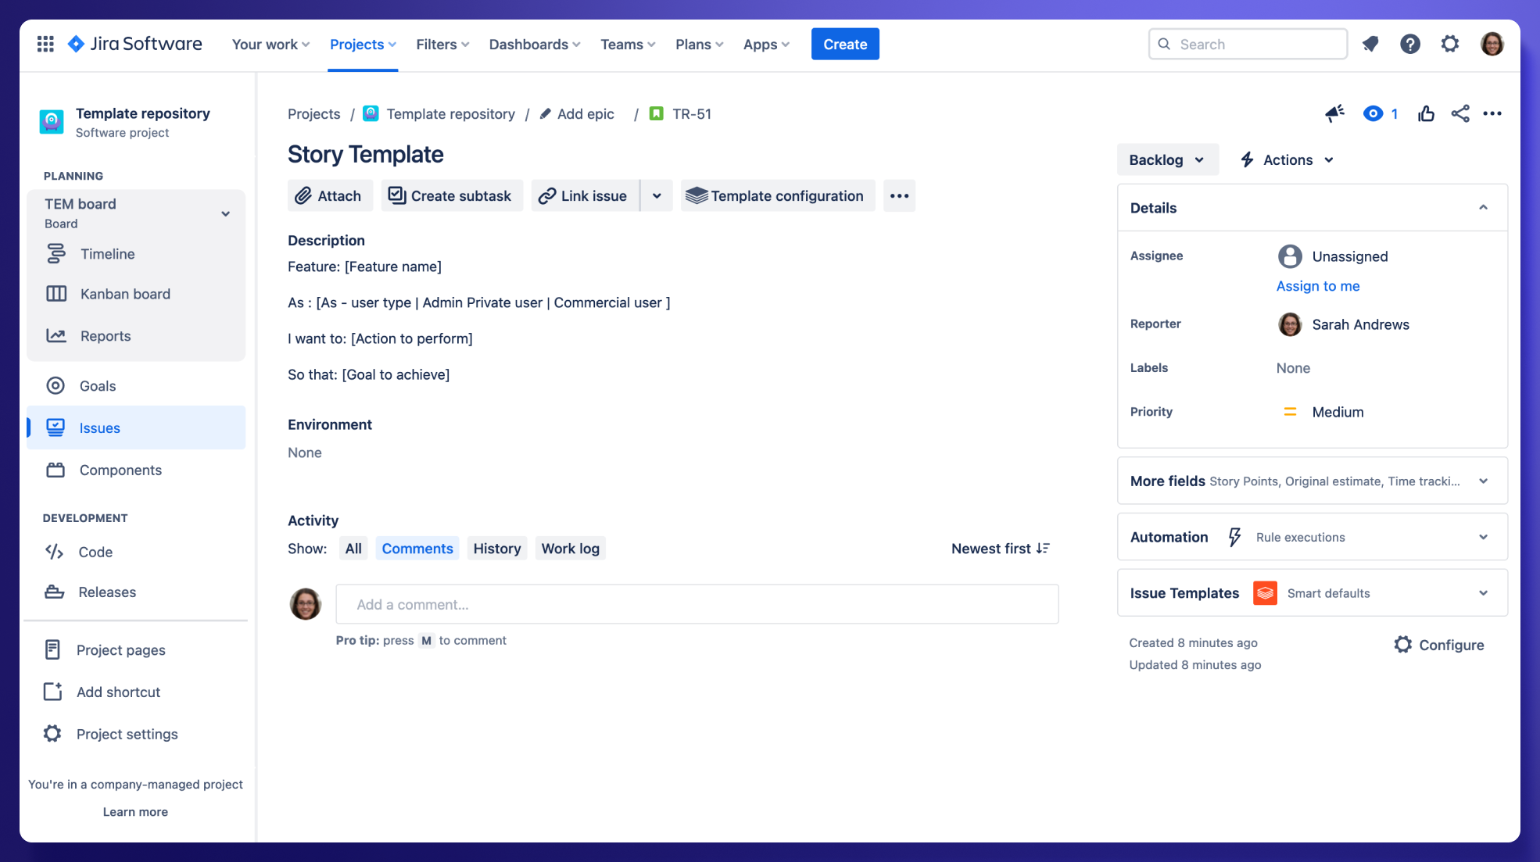Open the Code section icon

point(54,552)
